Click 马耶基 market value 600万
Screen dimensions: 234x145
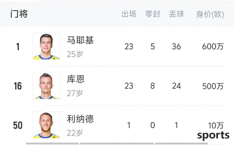pos(213,47)
